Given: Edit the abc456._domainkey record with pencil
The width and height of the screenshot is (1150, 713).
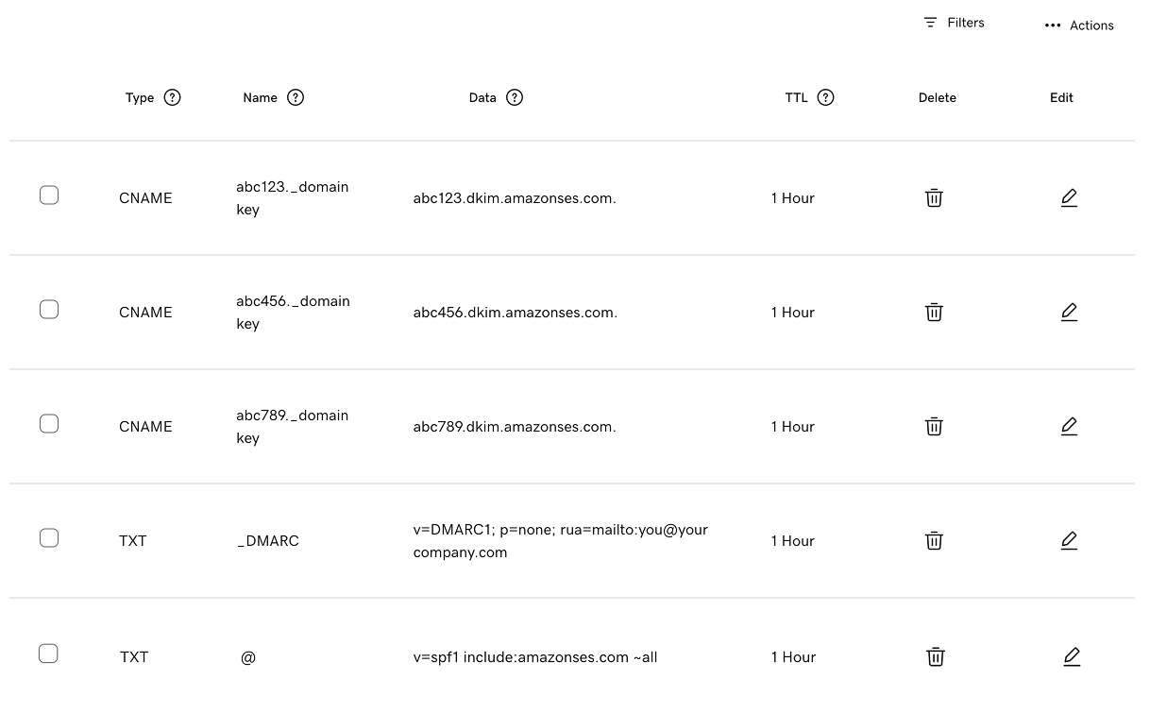Looking at the screenshot, I should (1069, 313).
